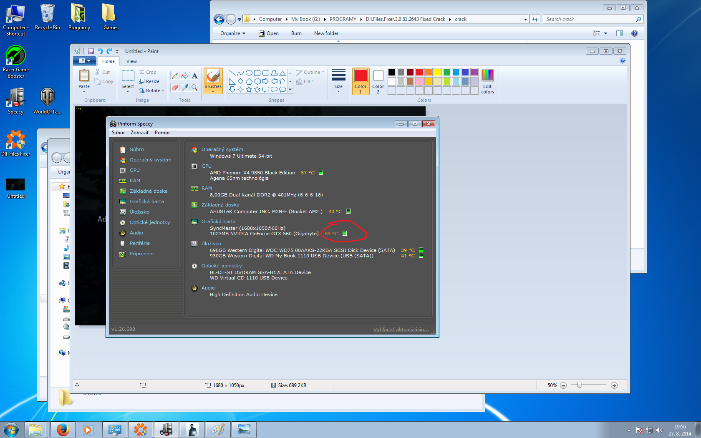Open the Organize dropdown in Explorer
Screen dimensions: 701x438
tap(233, 33)
